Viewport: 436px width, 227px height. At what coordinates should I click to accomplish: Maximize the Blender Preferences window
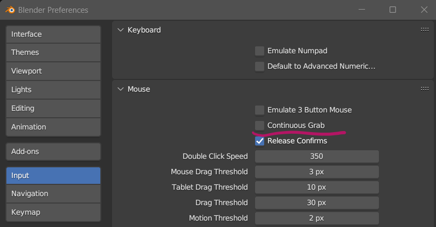tap(393, 10)
